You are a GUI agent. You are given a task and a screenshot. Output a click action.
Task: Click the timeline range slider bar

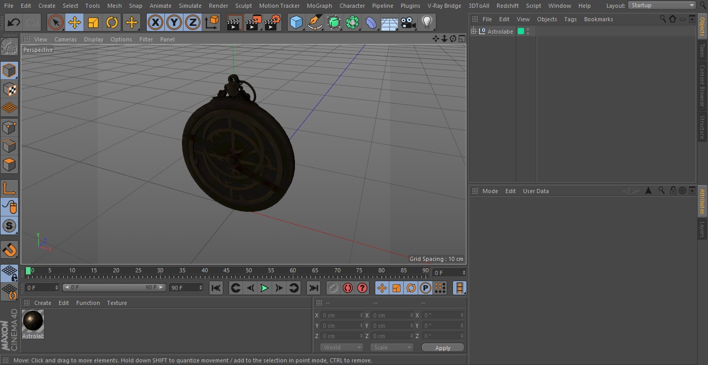click(114, 287)
